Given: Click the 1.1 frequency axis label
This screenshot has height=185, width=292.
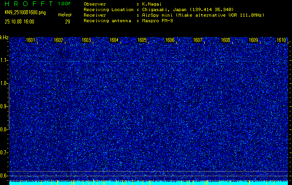Looking at the screenshot, I should point(4,60).
